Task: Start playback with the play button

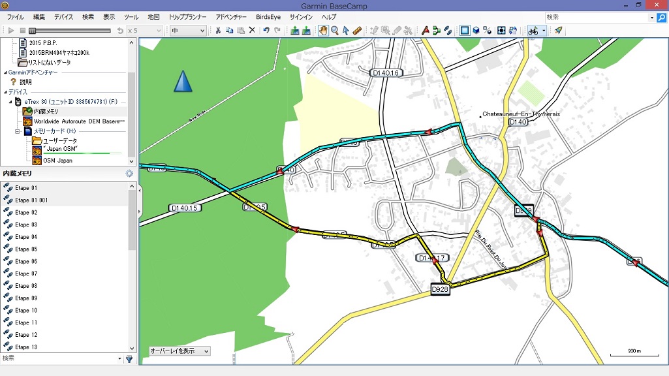Action: [x=11, y=30]
